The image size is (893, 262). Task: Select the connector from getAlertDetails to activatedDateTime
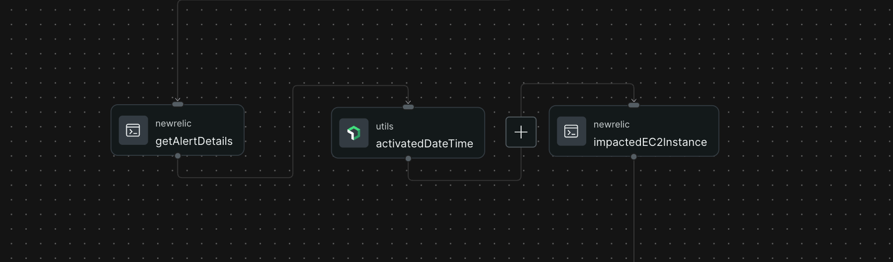click(293, 131)
